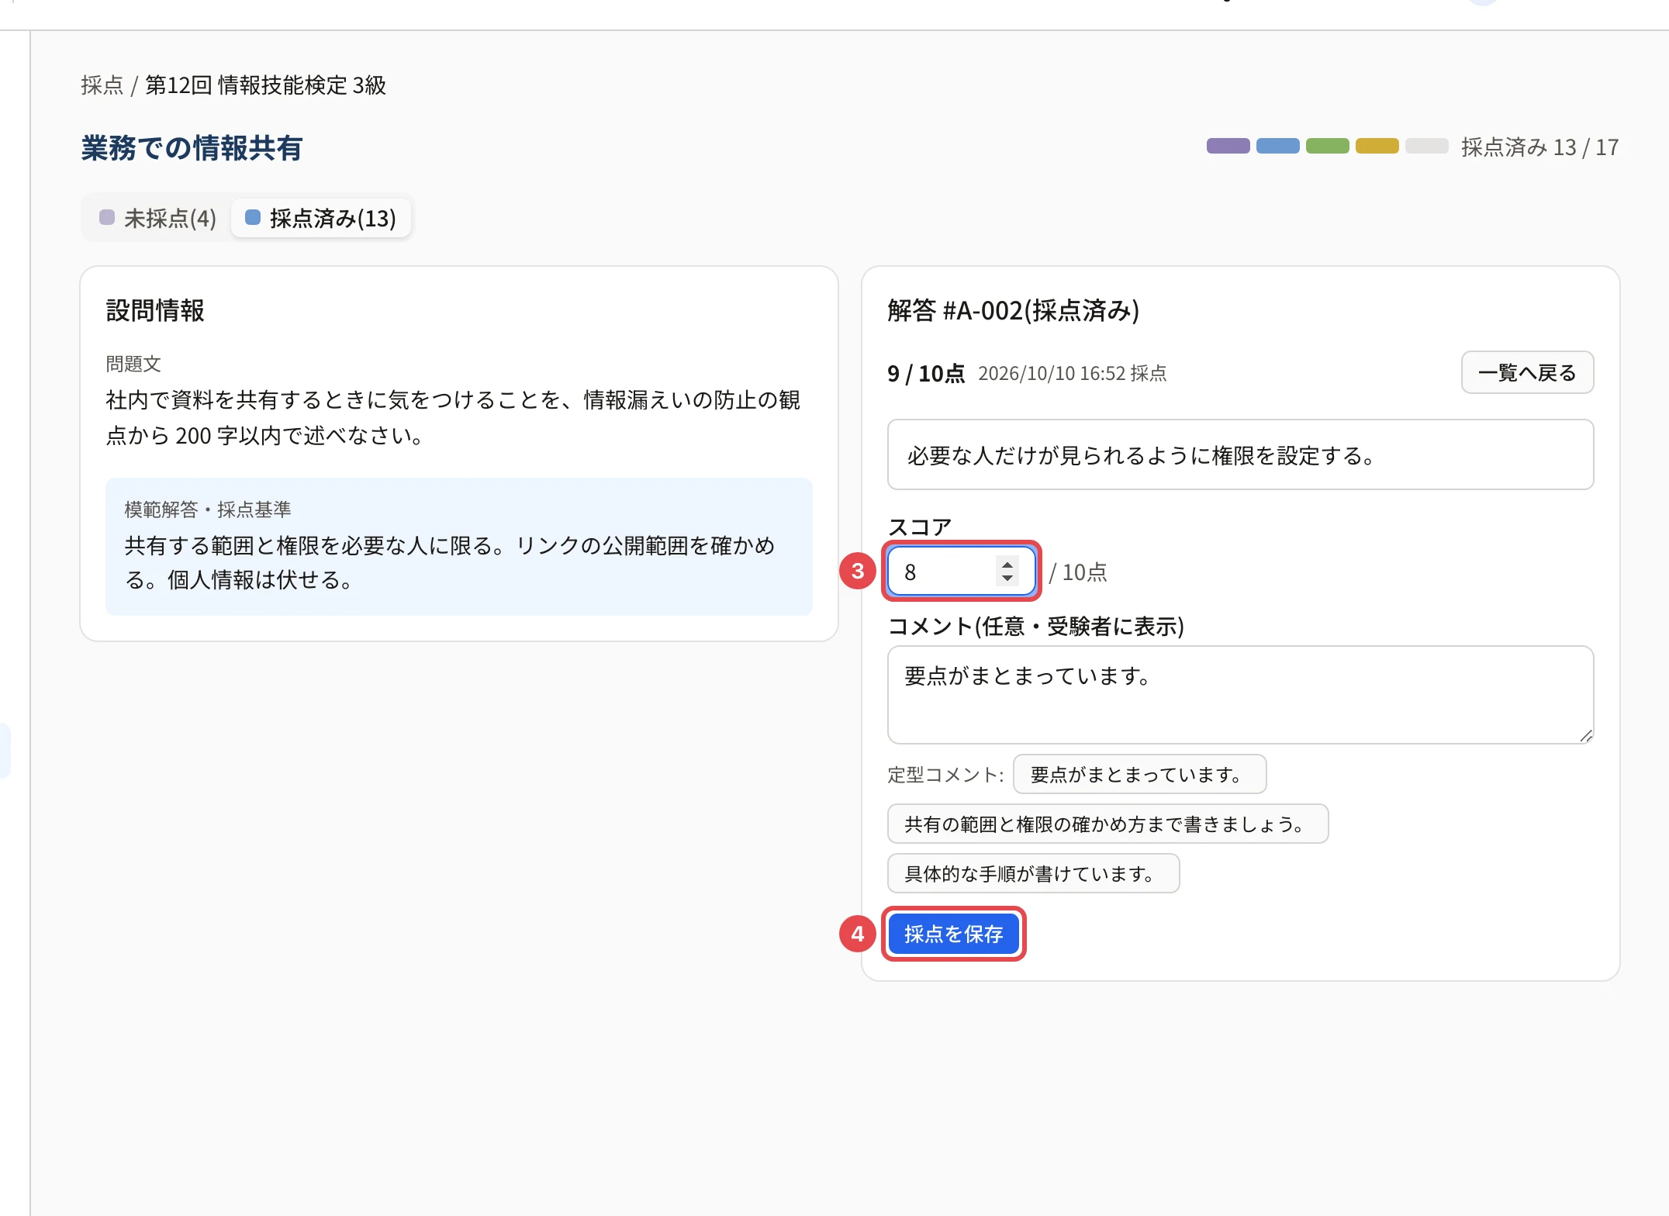This screenshot has width=1669, height=1216.
Task: Click the purple progress segment
Action: (x=1228, y=146)
